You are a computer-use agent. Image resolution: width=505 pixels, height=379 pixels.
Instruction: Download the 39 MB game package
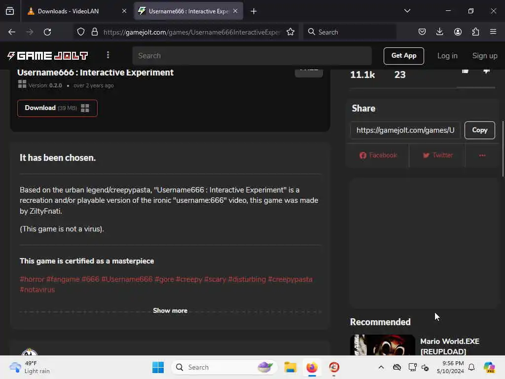(57, 108)
